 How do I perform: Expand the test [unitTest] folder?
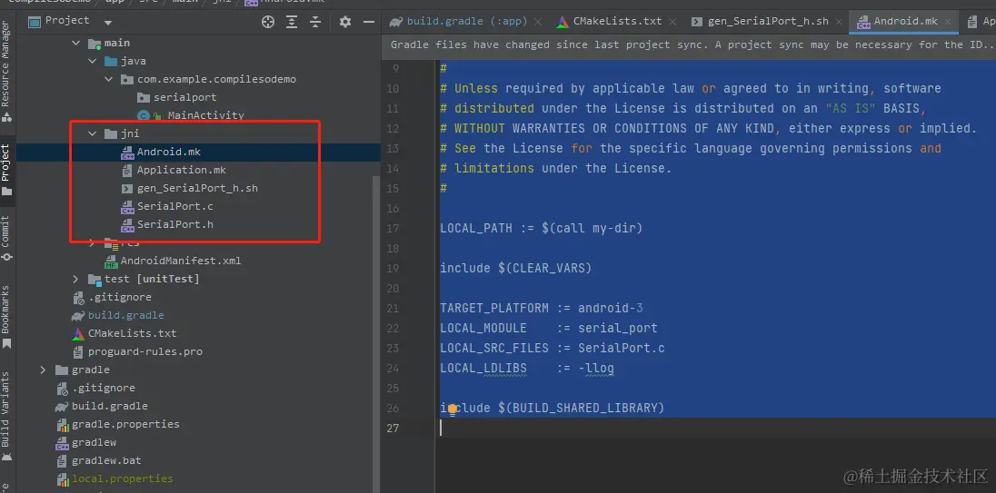[x=76, y=279]
